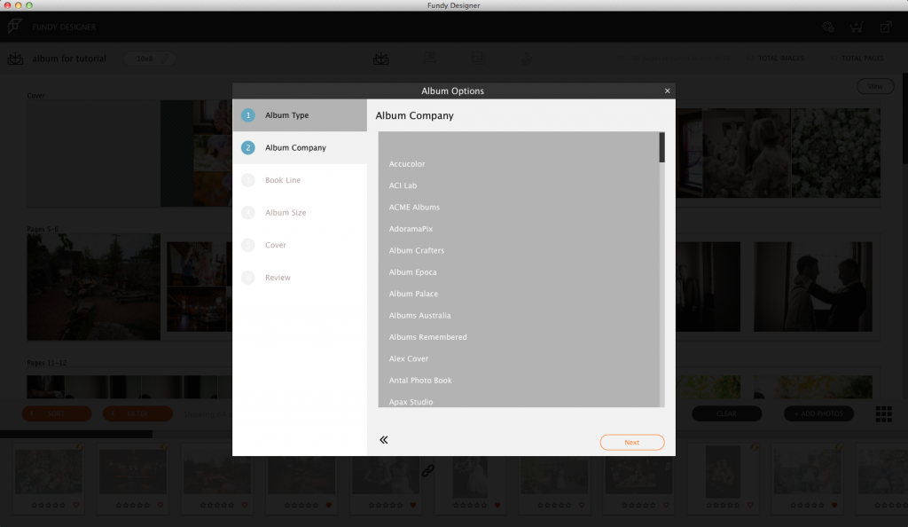Open the SORT panel
Viewport: 908px width, 527px height.
coord(57,413)
